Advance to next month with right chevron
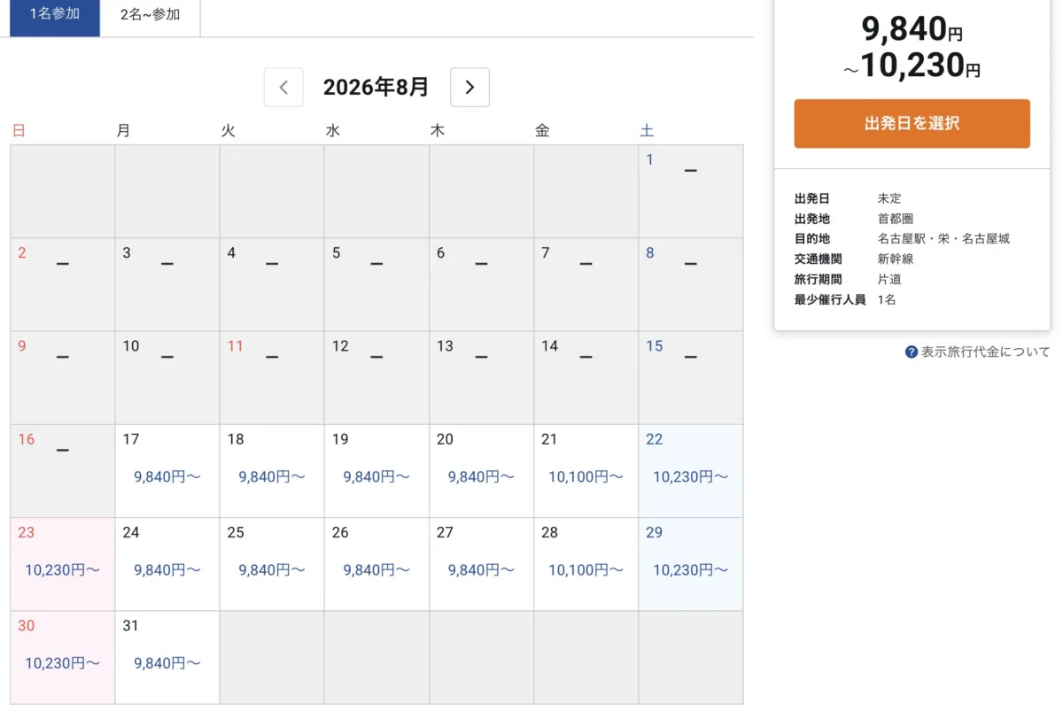This screenshot has height=711, width=1063. (x=469, y=87)
